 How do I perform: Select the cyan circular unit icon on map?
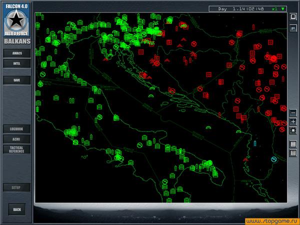click(273, 159)
